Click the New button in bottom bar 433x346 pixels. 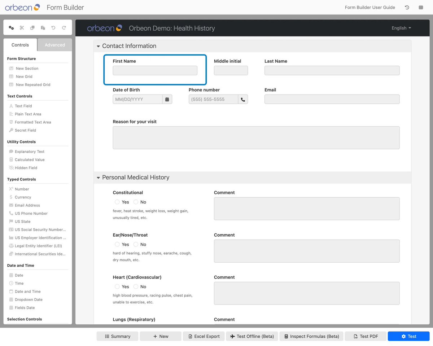point(161,336)
